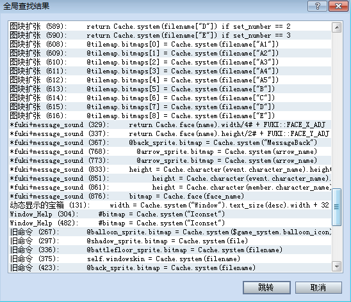Select result 动态显示的宝箱 (131)
This screenshot has height=302, width=351.
(x=170, y=205)
